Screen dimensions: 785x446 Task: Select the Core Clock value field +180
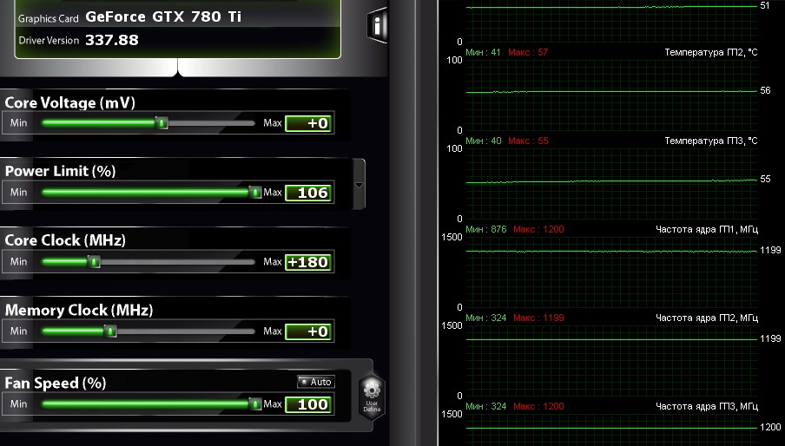point(308,262)
